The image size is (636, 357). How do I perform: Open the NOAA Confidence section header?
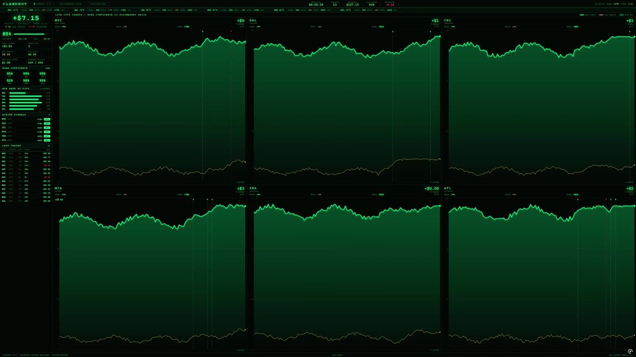pyautogui.click(x=26, y=68)
